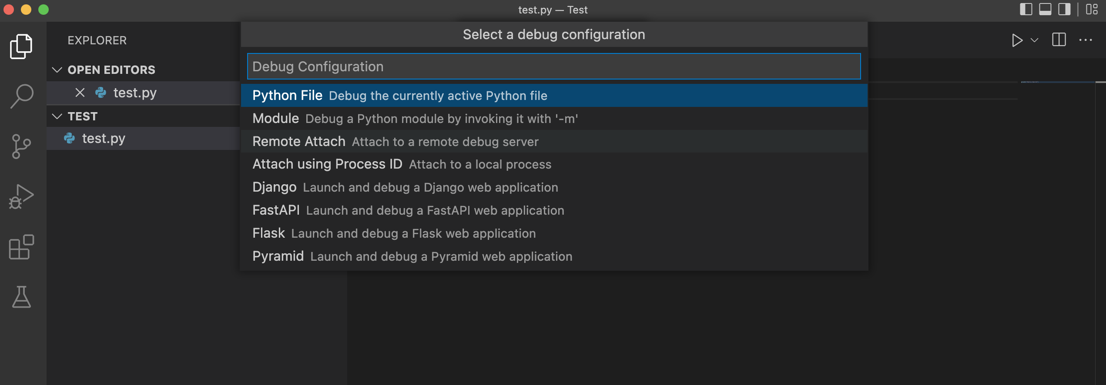Open the Search view in activity bar

[x=21, y=96]
